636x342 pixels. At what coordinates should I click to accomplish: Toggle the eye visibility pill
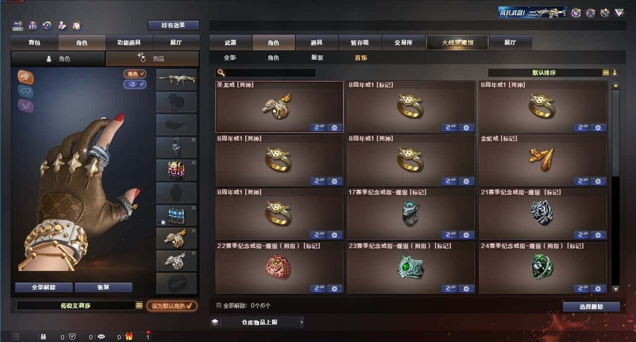coord(135,84)
